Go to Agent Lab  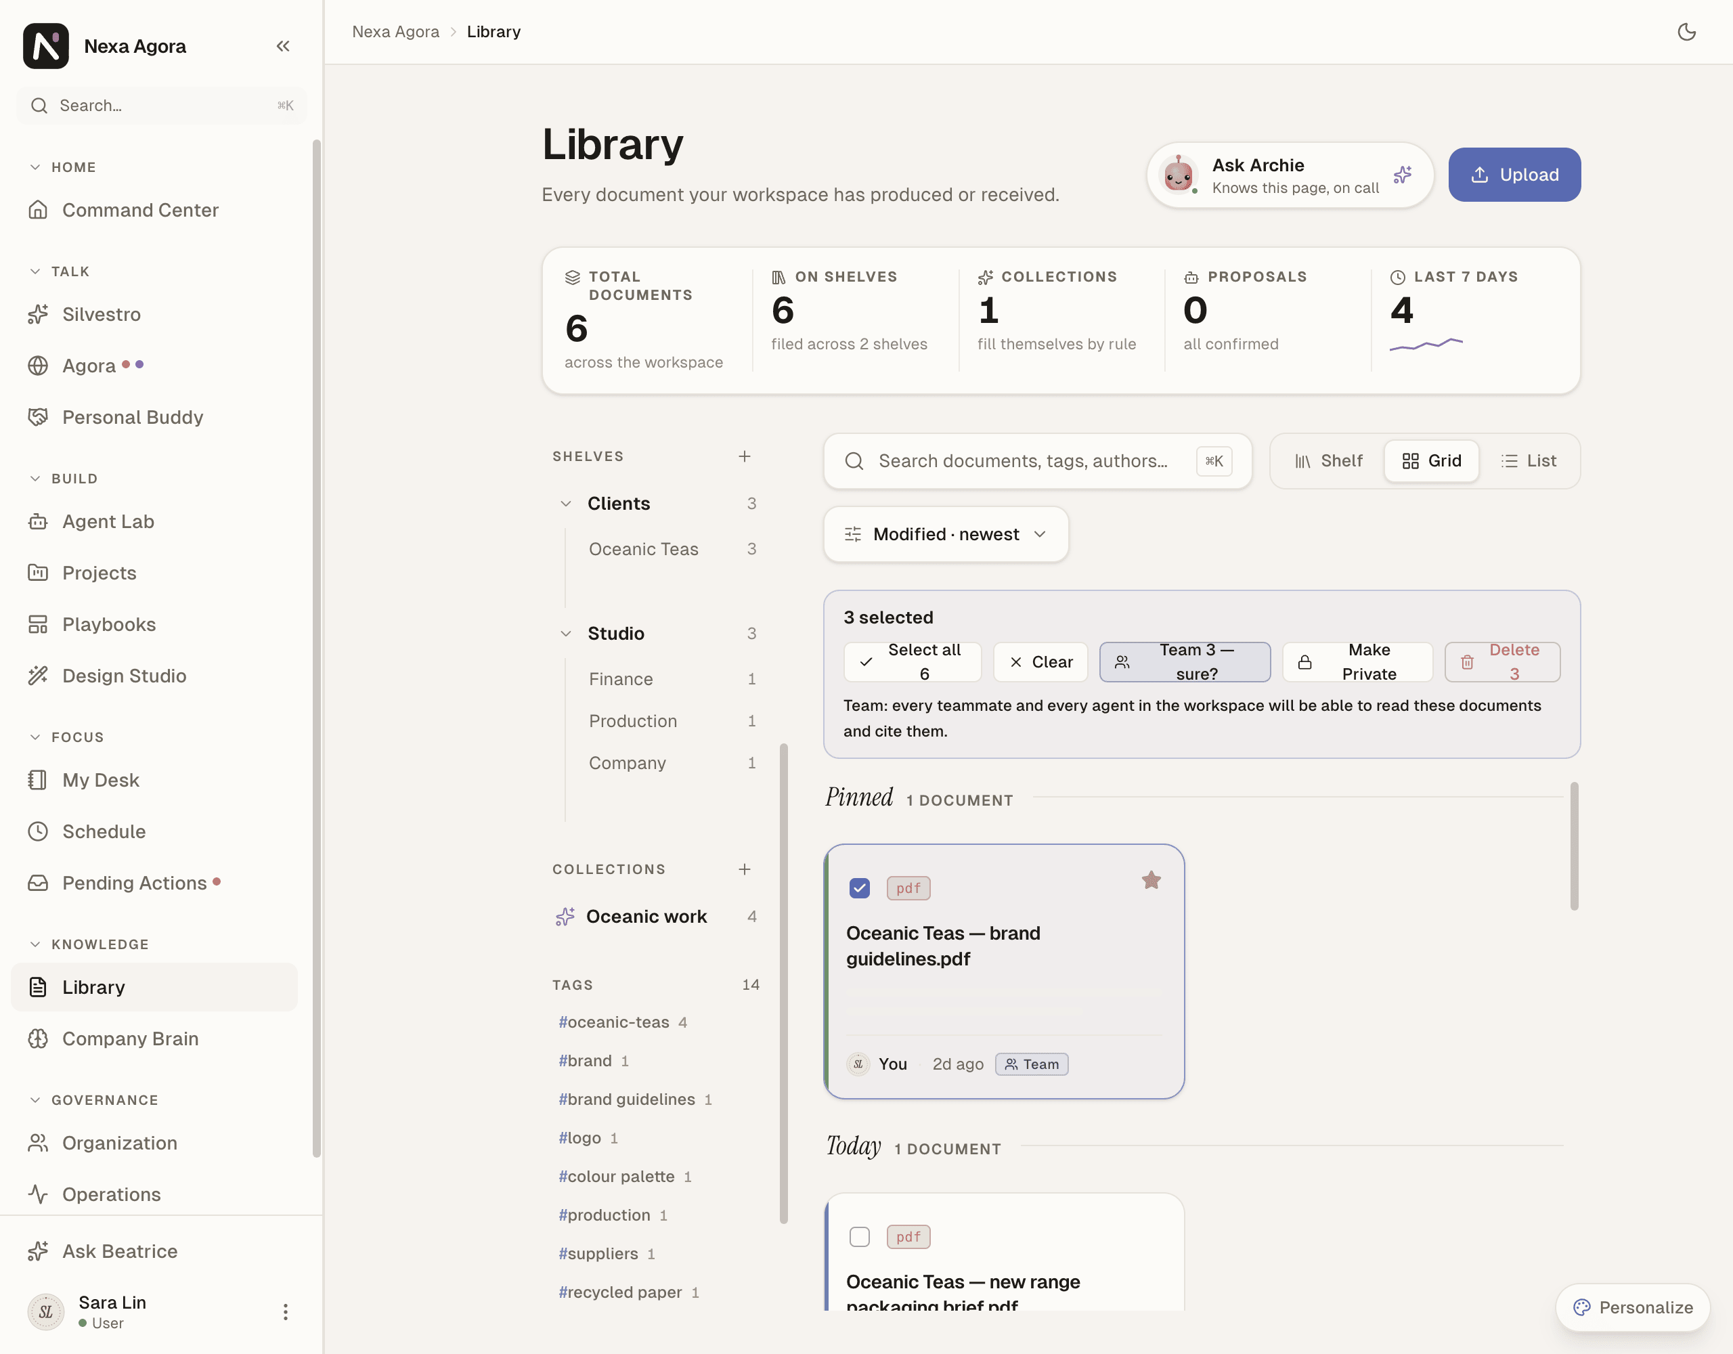pos(154,521)
